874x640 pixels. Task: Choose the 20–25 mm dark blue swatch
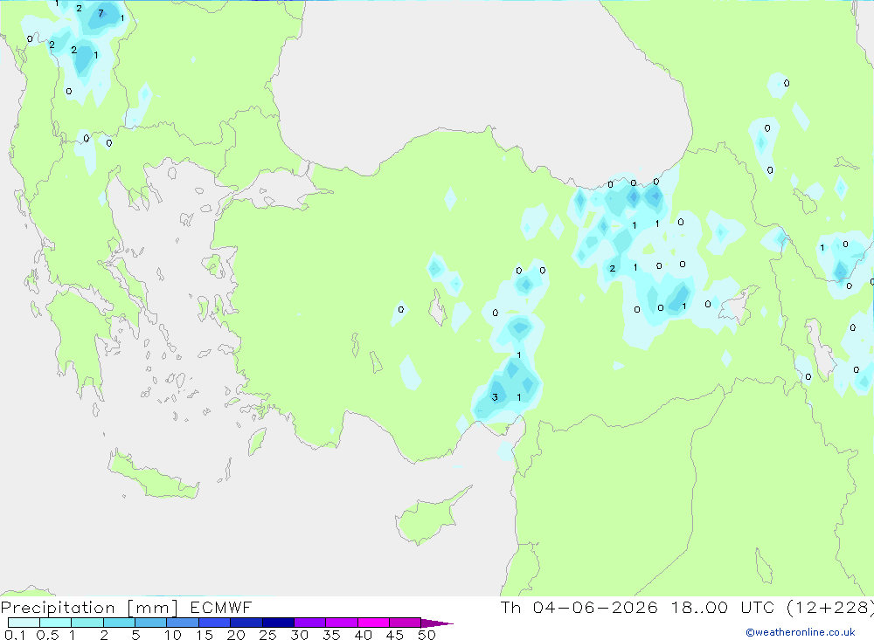[x=246, y=623]
